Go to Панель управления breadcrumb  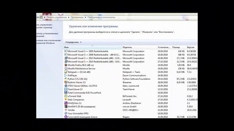[57, 17]
